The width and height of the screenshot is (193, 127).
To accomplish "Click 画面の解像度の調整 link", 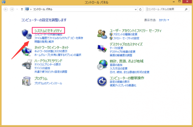I will [121, 55].
